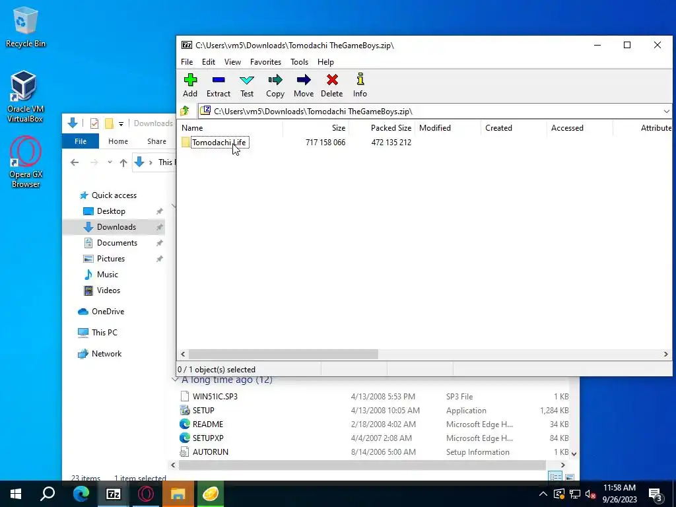
Task: Click the red Delete icon in 7-Zip
Action: 331,85
